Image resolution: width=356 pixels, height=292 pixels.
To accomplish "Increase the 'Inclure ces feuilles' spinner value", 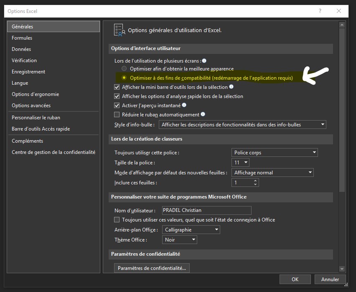I will tap(256, 181).
